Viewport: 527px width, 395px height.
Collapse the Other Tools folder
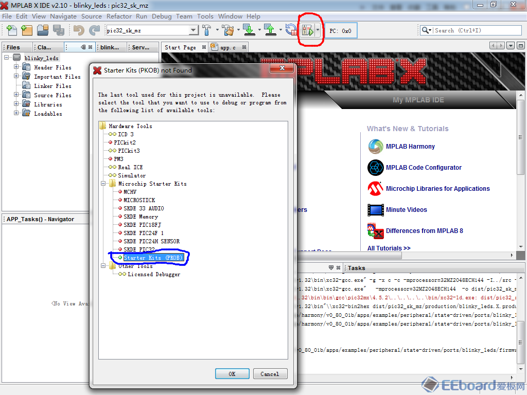tap(103, 266)
